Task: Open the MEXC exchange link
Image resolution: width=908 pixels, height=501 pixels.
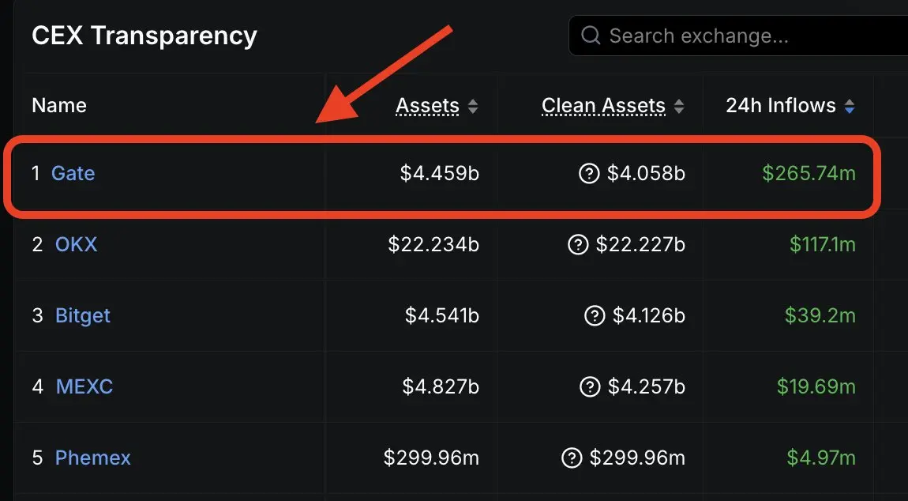Action: pos(84,386)
